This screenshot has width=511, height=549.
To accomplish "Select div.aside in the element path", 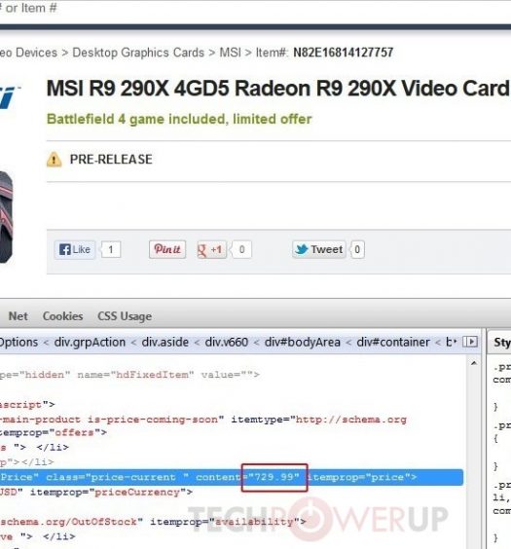I will [x=165, y=342].
